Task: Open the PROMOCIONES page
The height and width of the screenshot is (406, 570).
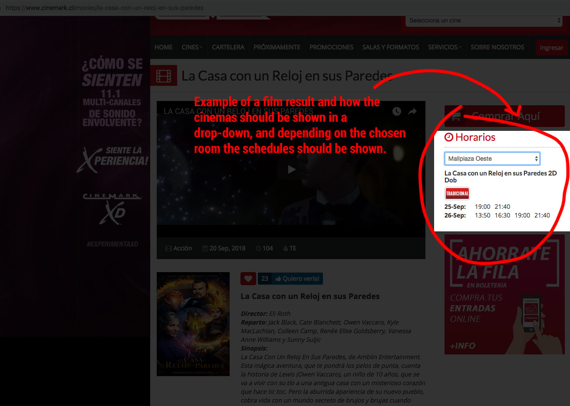Action: point(331,47)
